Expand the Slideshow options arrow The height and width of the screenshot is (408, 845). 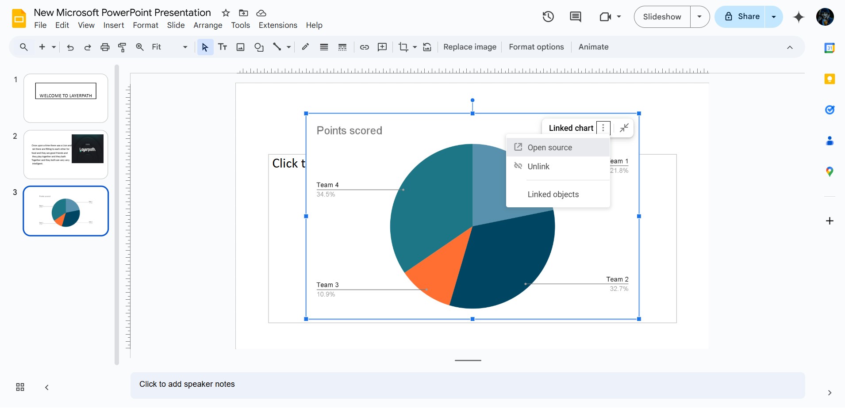click(699, 17)
